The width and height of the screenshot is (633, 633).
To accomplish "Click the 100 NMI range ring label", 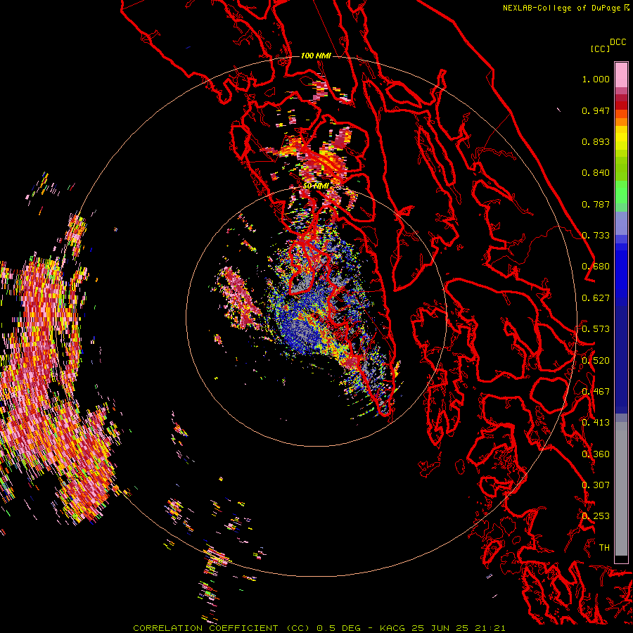I will (x=316, y=56).
